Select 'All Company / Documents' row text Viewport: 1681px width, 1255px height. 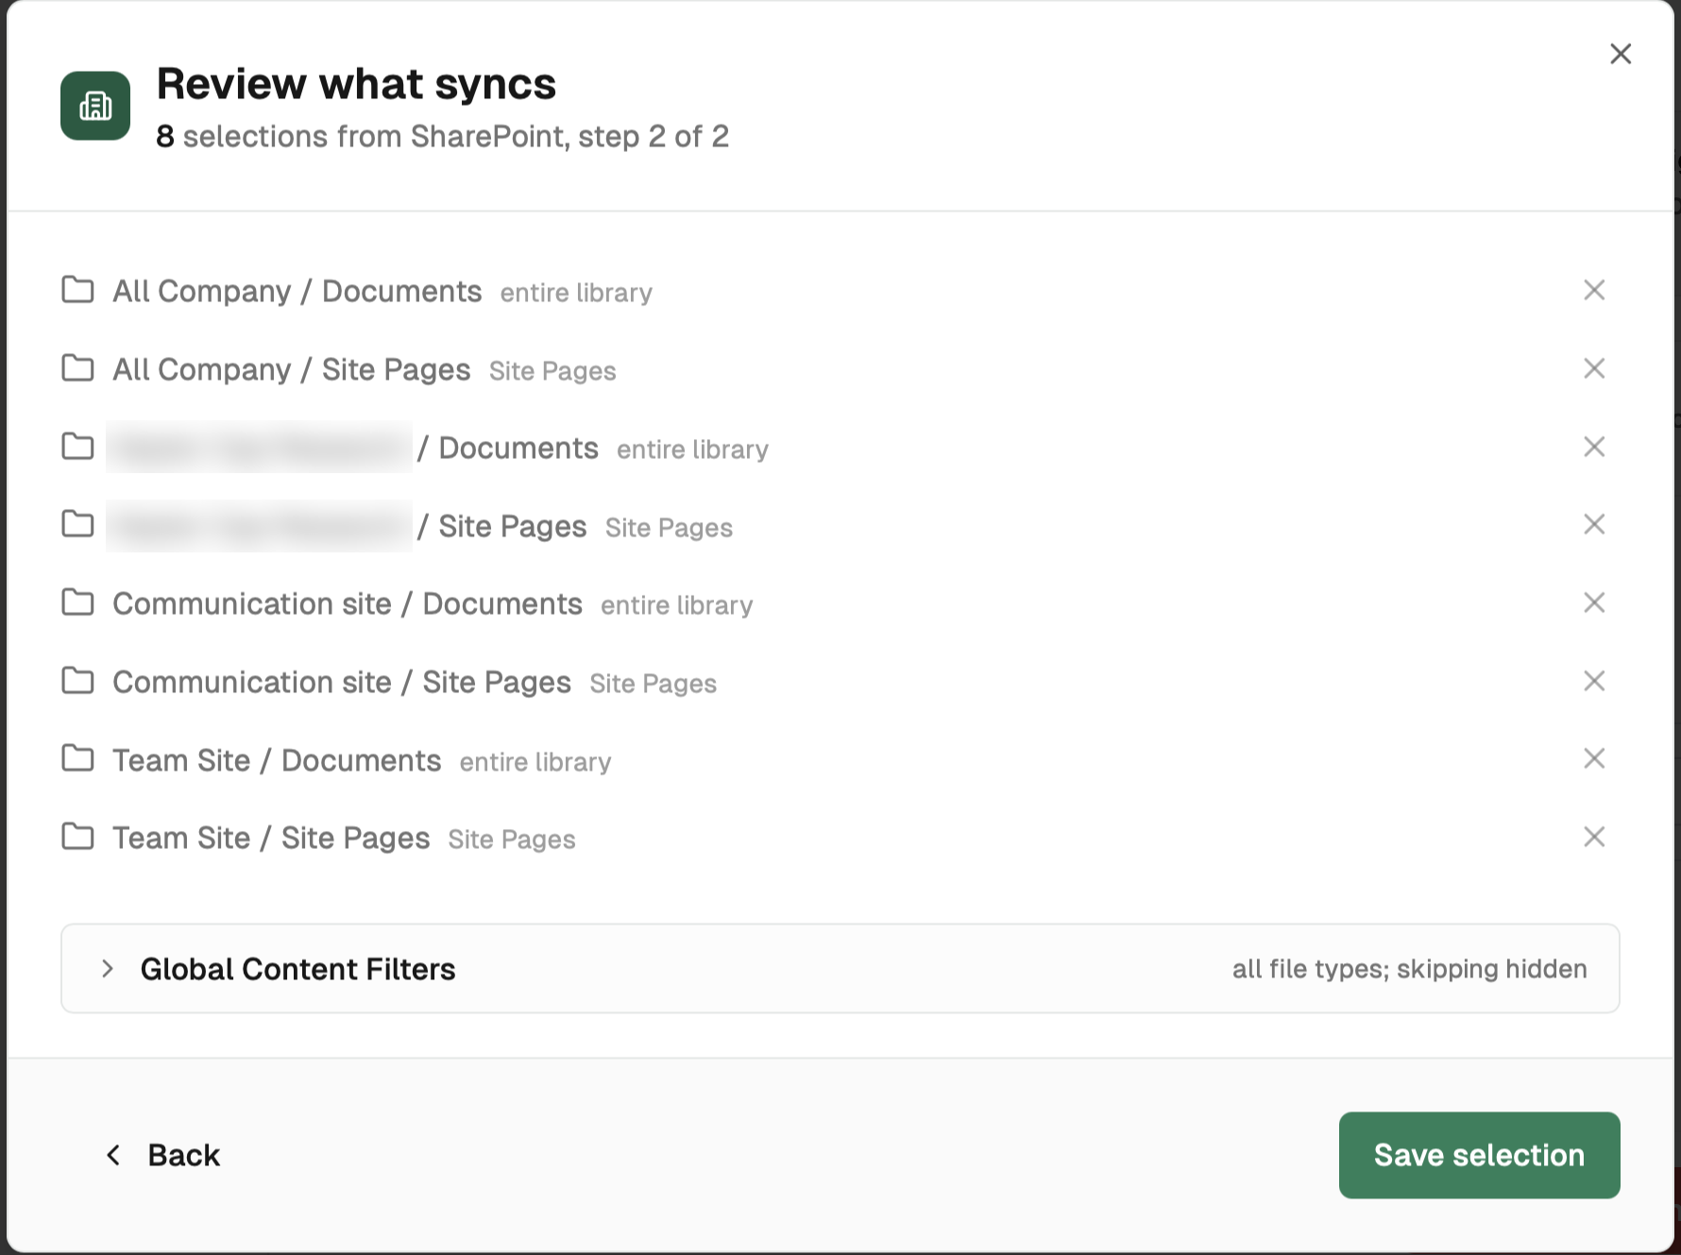coord(297,291)
